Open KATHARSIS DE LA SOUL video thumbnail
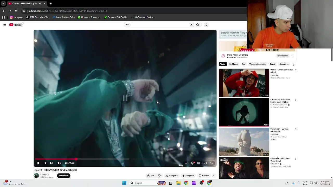This screenshot has height=187, width=333. (x=244, y=112)
